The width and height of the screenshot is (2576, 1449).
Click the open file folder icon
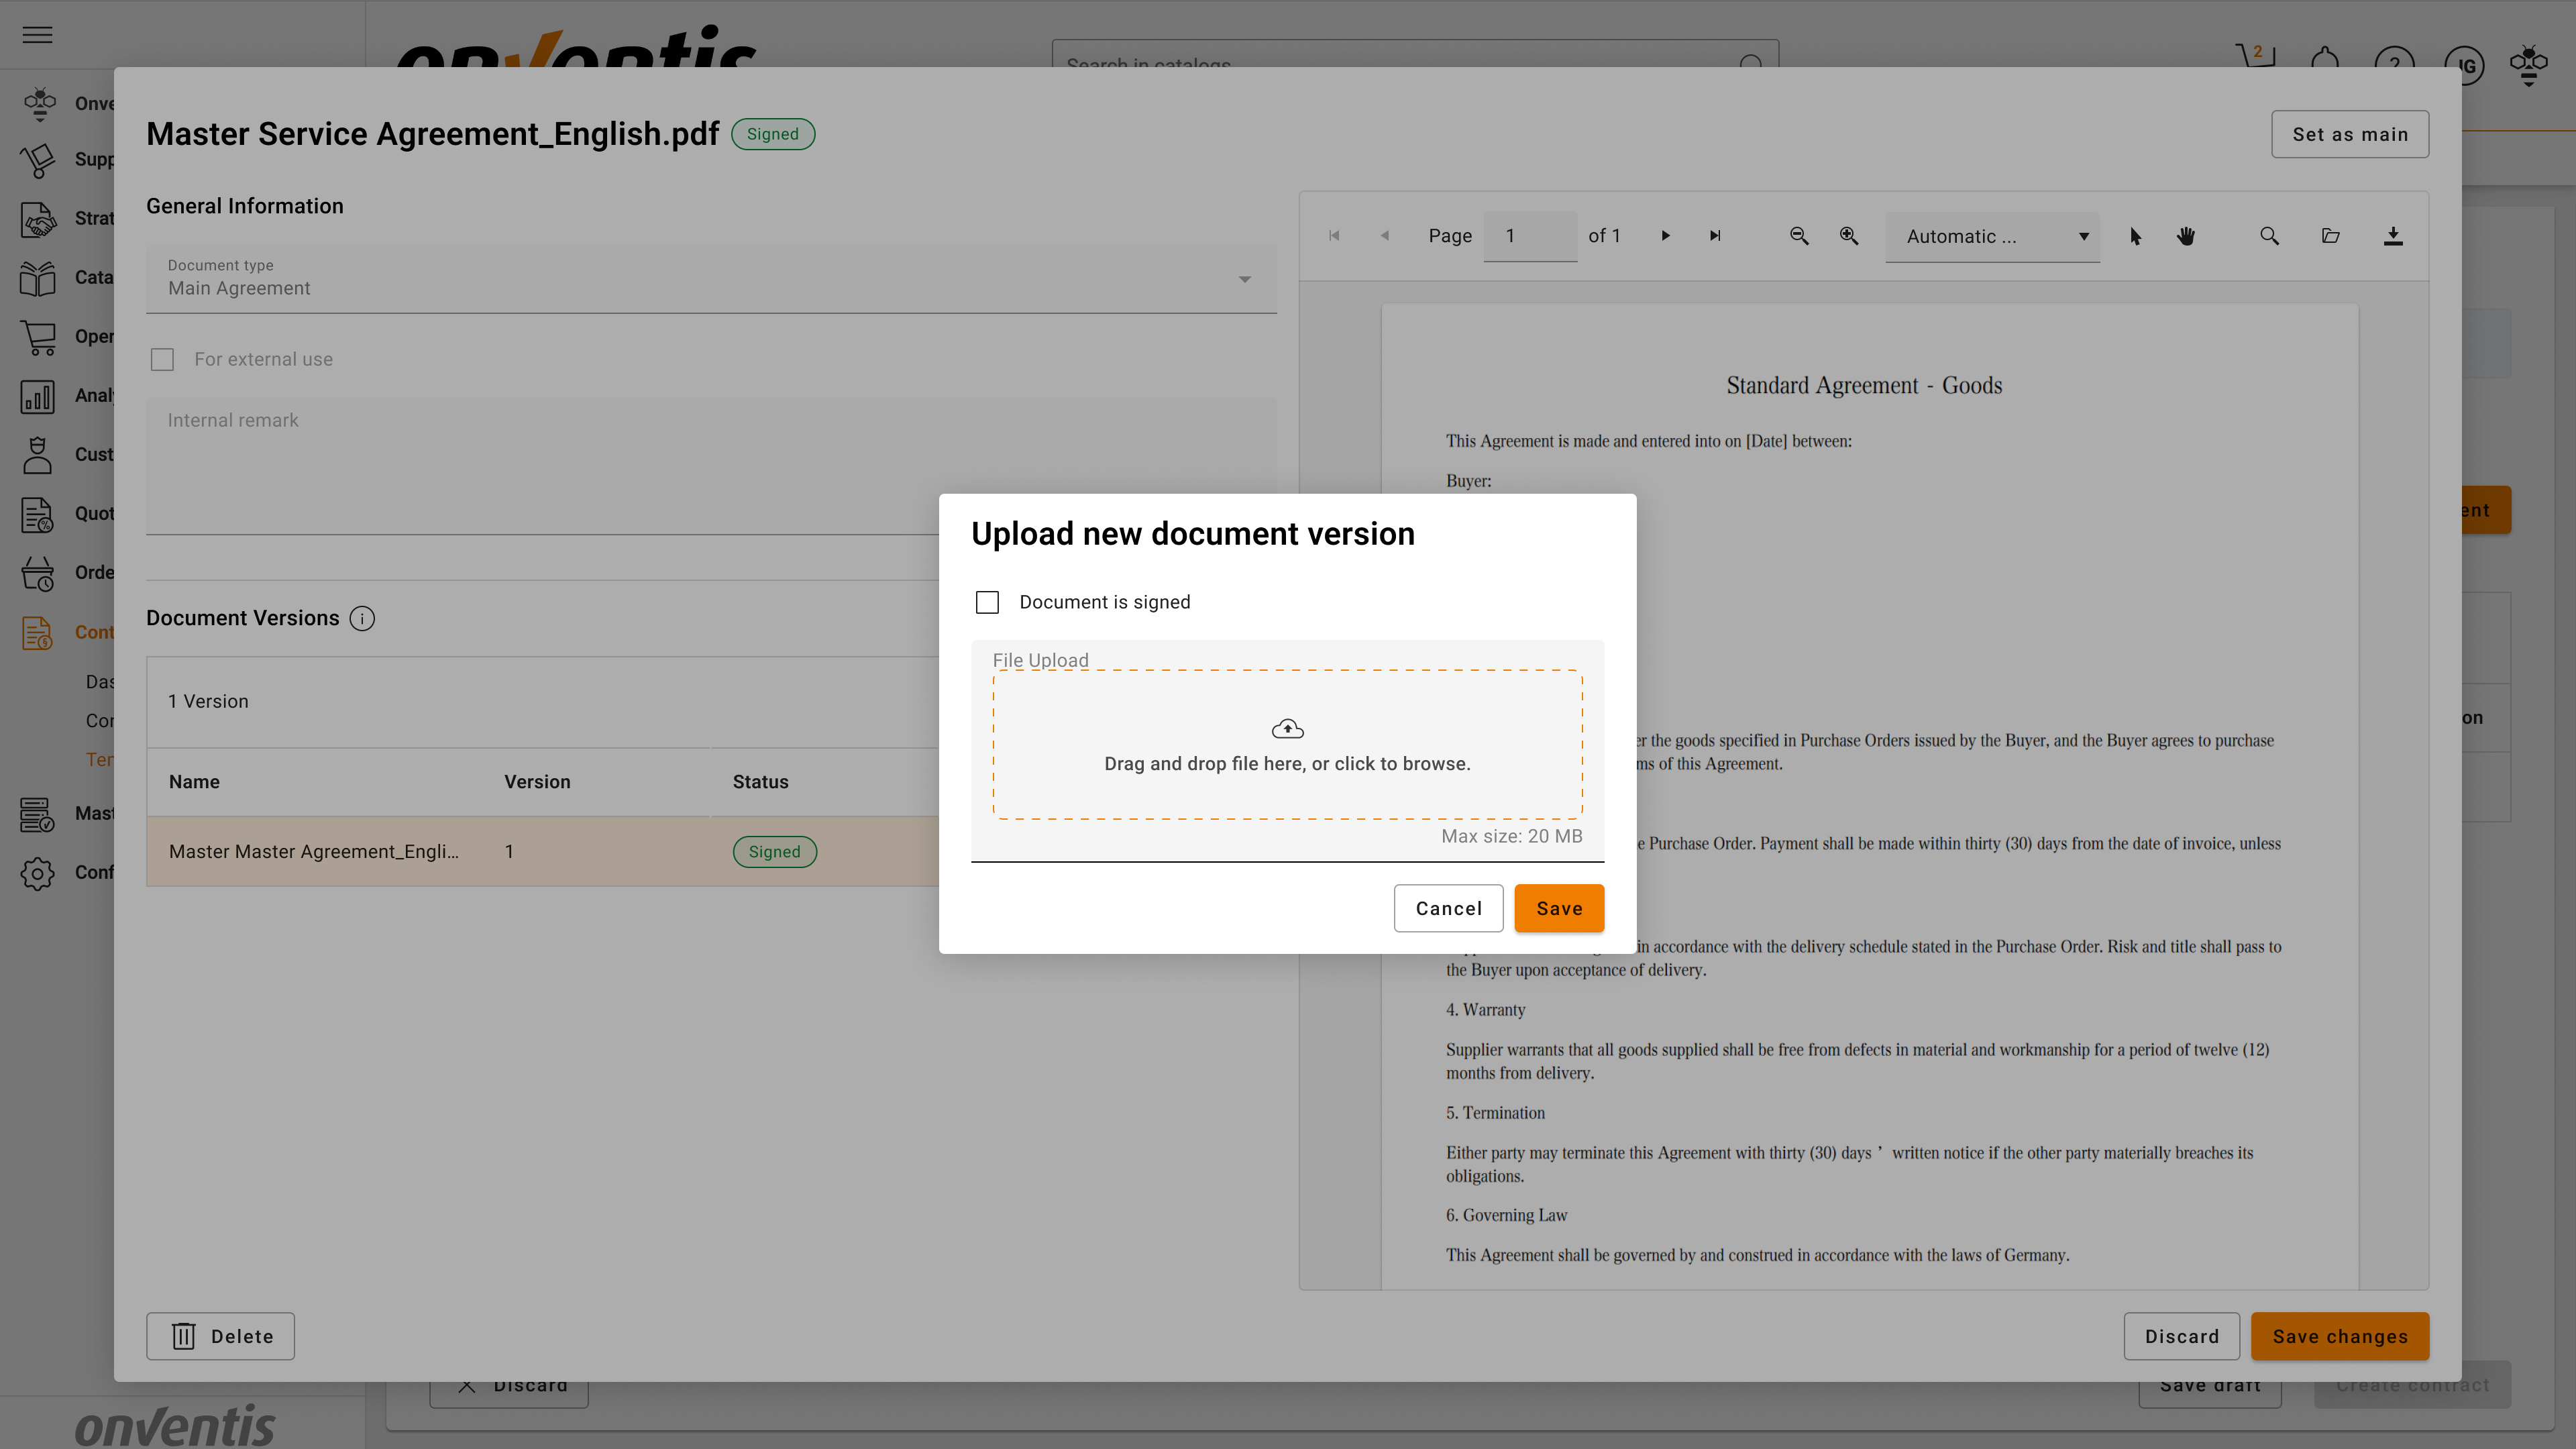point(2330,236)
